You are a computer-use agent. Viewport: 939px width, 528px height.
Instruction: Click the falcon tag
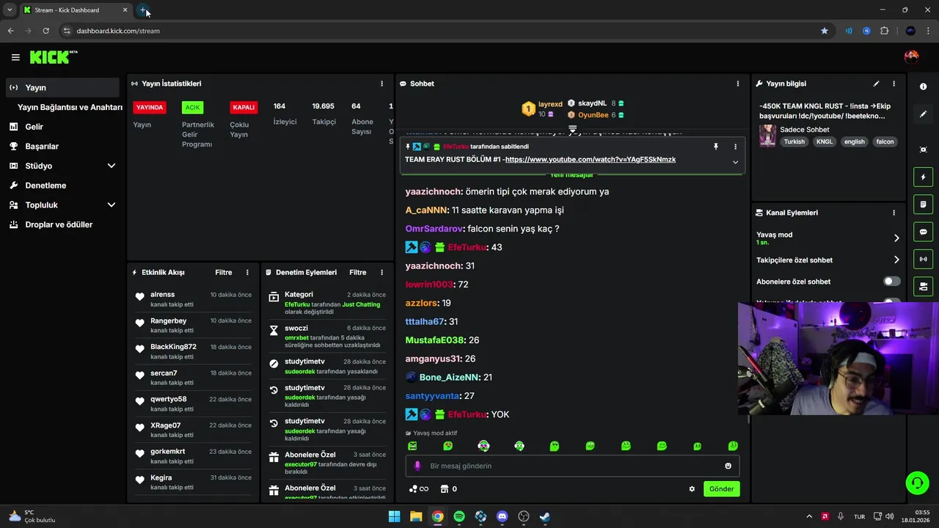point(885,142)
